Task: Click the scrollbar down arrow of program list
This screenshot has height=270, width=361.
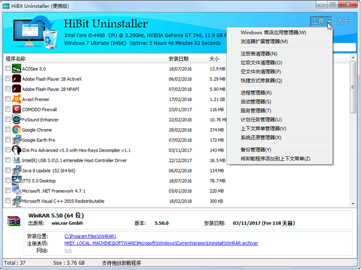Action: pos(353,204)
